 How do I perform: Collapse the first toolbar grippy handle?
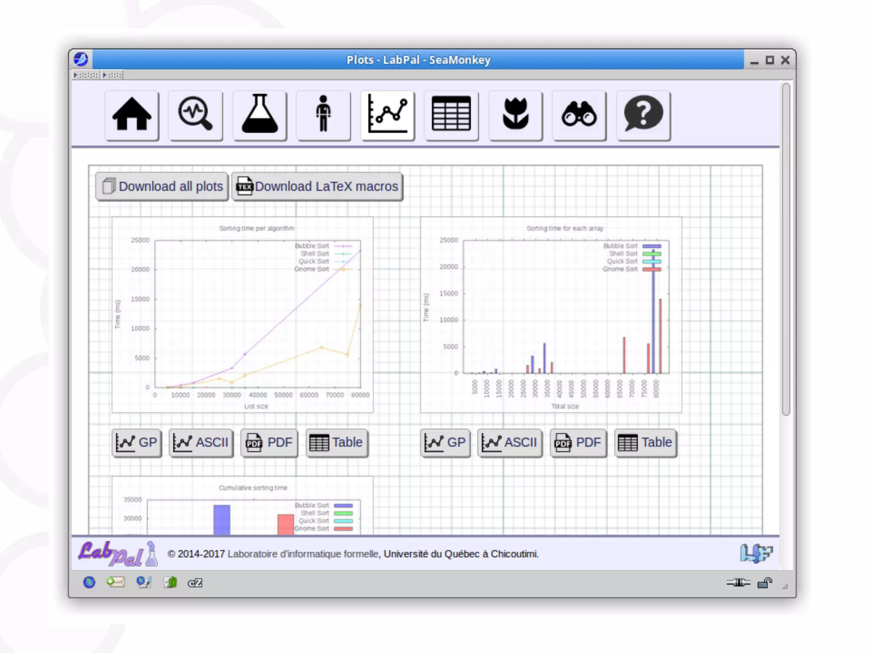pyautogui.click(x=86, y=75)
